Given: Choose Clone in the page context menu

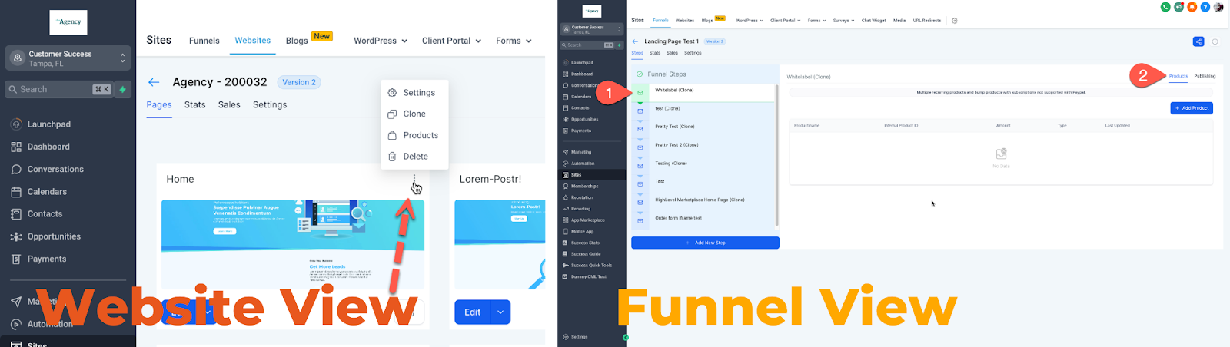Looking at the screenshot, I should [x=414, y=114].
